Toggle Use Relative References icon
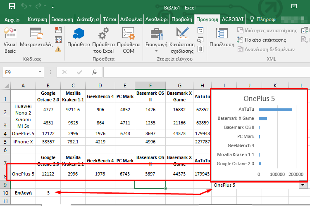This screenshot has width=310, height=206. coord(58,40)
